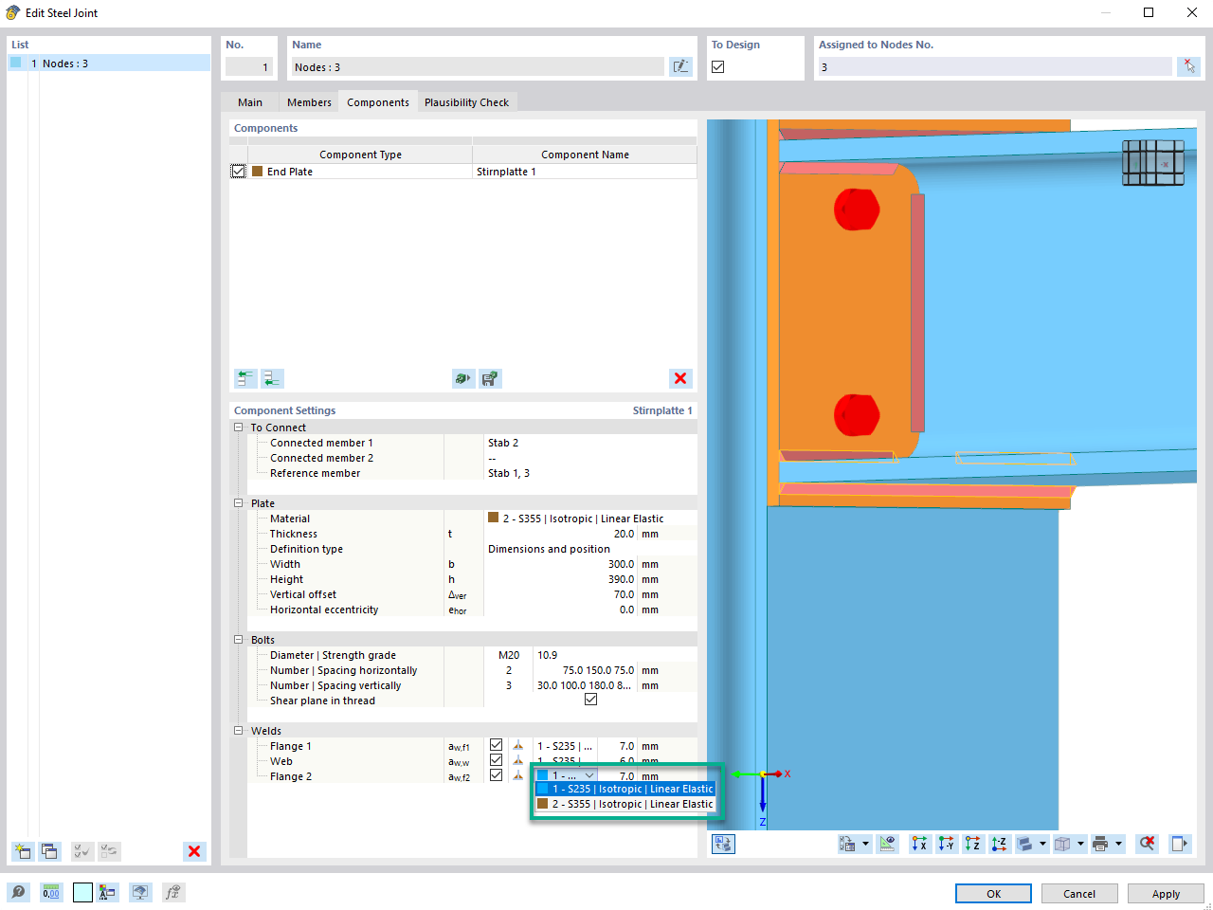Click the copy steel joint icon in List panel
This screenshot has width=1213, height=910.
(x=49, y=851)
